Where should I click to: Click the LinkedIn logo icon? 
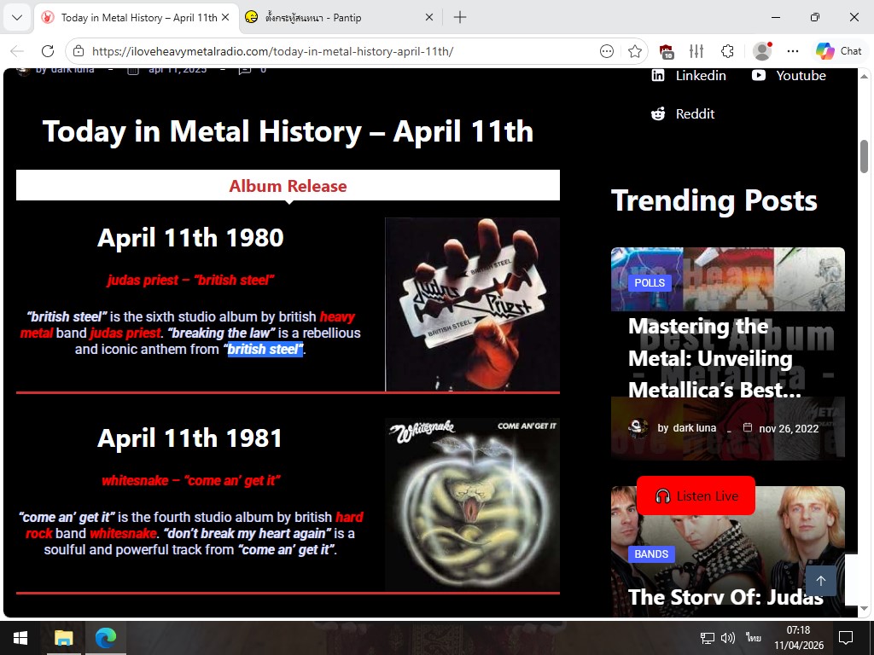658,75
